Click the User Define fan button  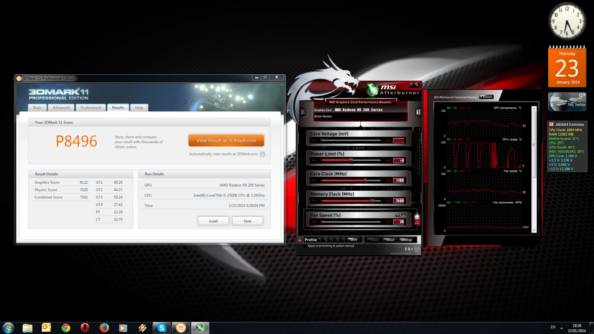click(x=416, y=219)
